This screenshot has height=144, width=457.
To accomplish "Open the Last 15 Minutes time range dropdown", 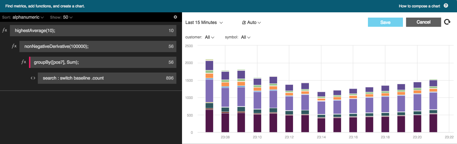I will coord(204,22).
